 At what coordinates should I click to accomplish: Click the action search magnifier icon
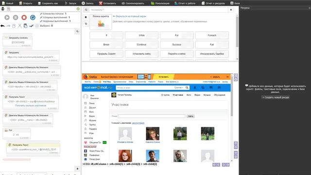click(x=86, y=10)
